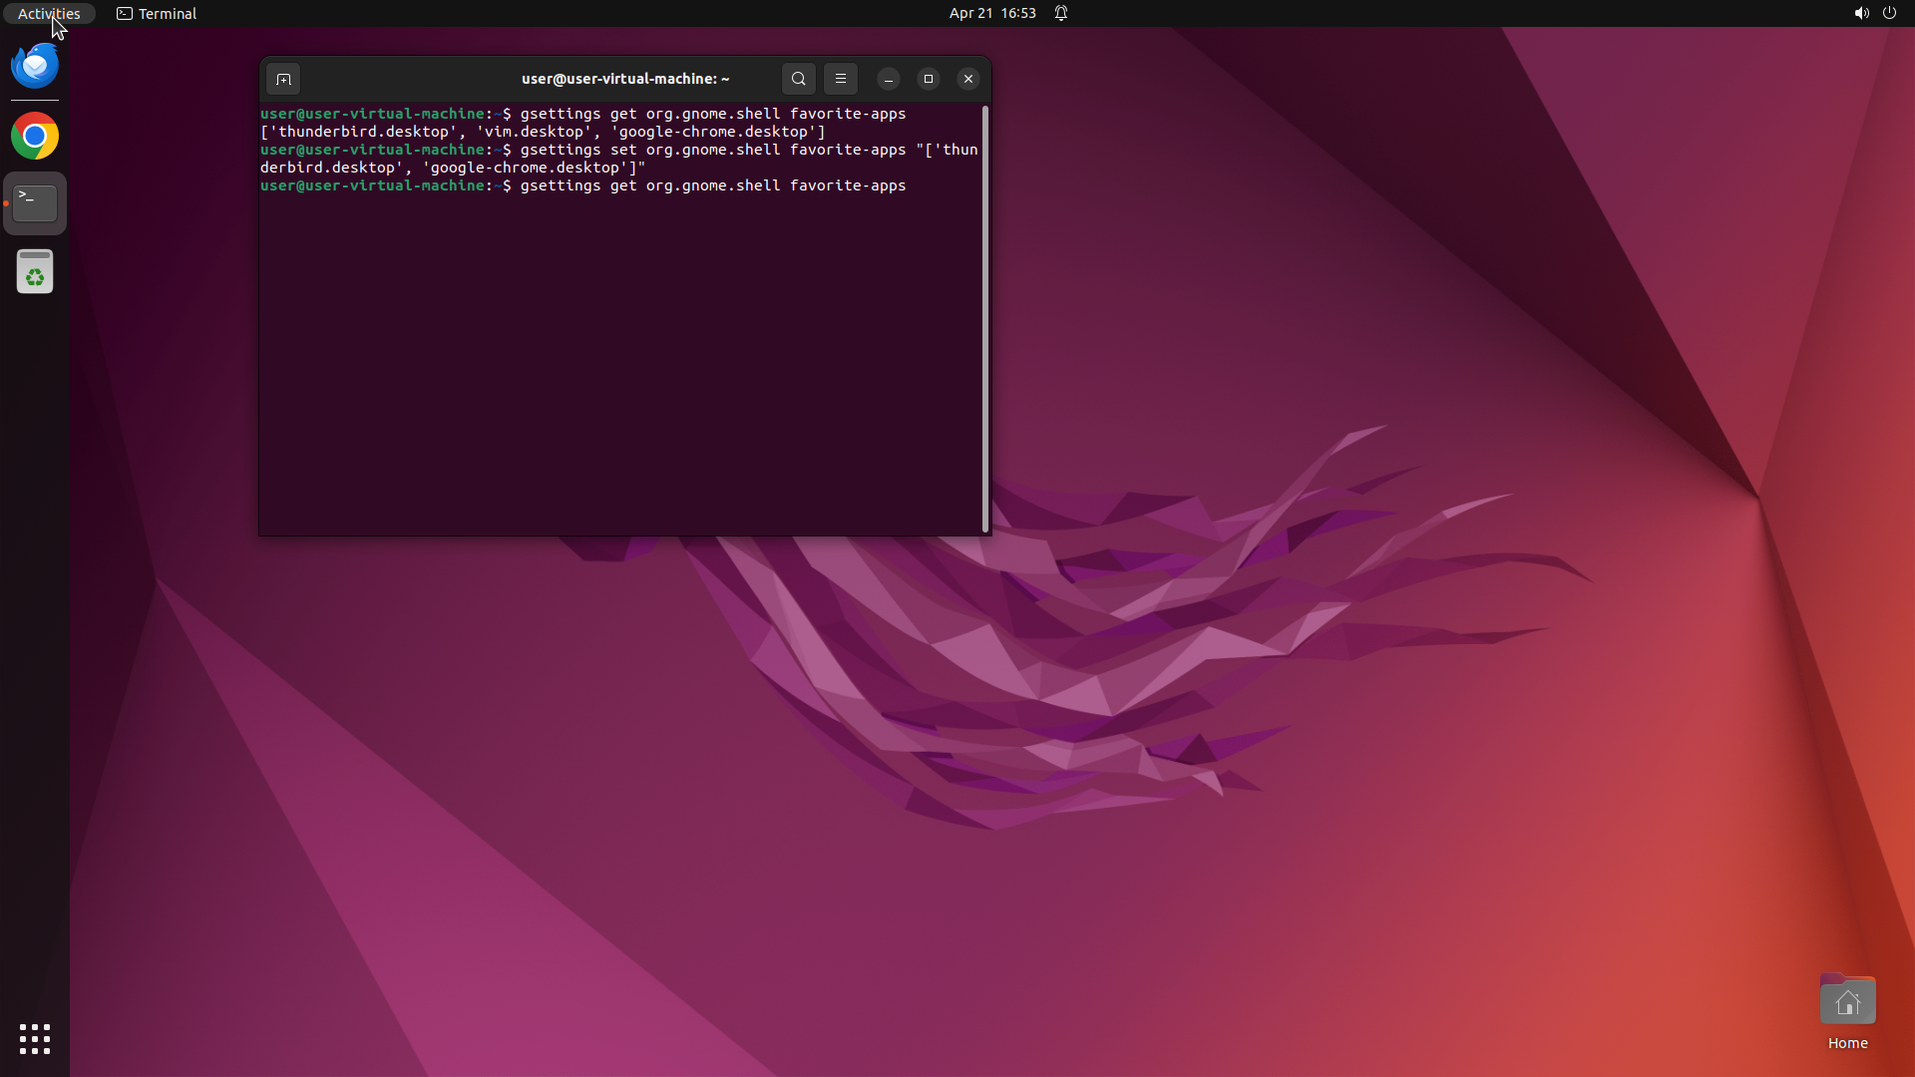Click the terminal title bar text

pyautogui.click(x=625, y=79)
